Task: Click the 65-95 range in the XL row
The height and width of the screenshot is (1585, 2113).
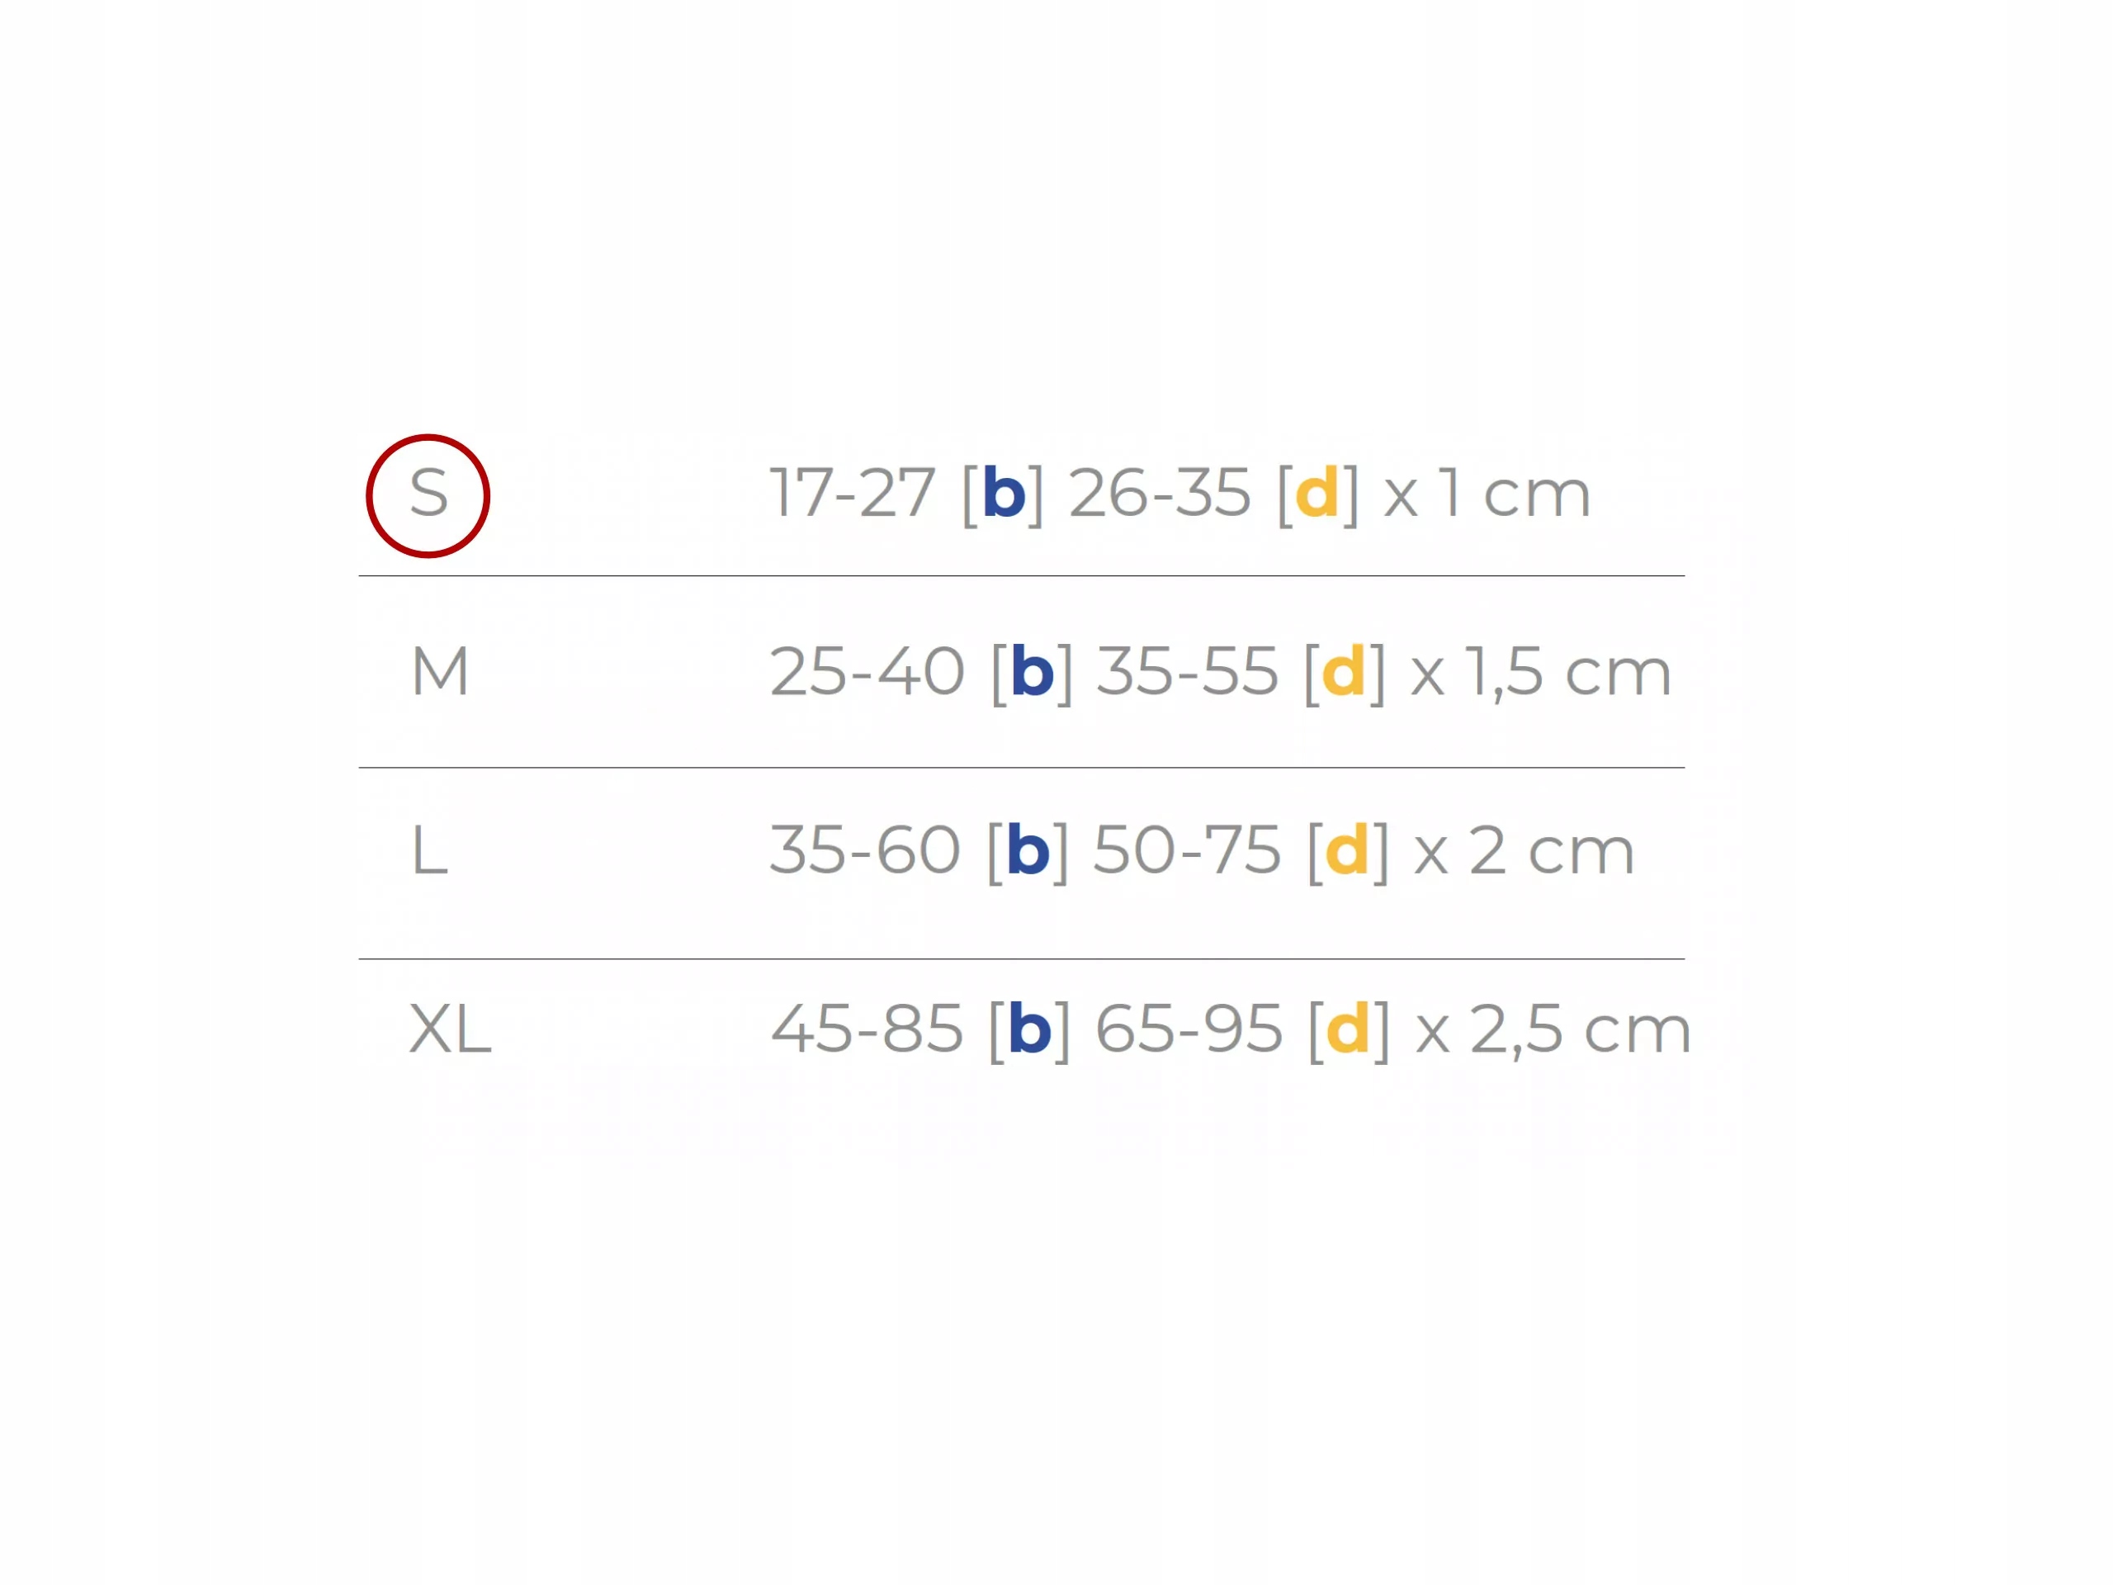Action: click(1189, 1030)
